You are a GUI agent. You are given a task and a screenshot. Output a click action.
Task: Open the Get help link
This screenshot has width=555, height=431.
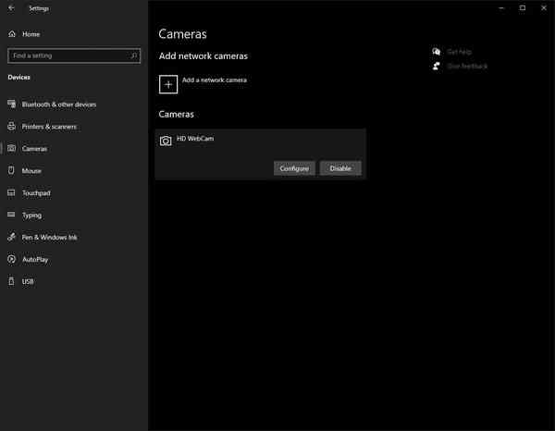(x=459, y=52)
